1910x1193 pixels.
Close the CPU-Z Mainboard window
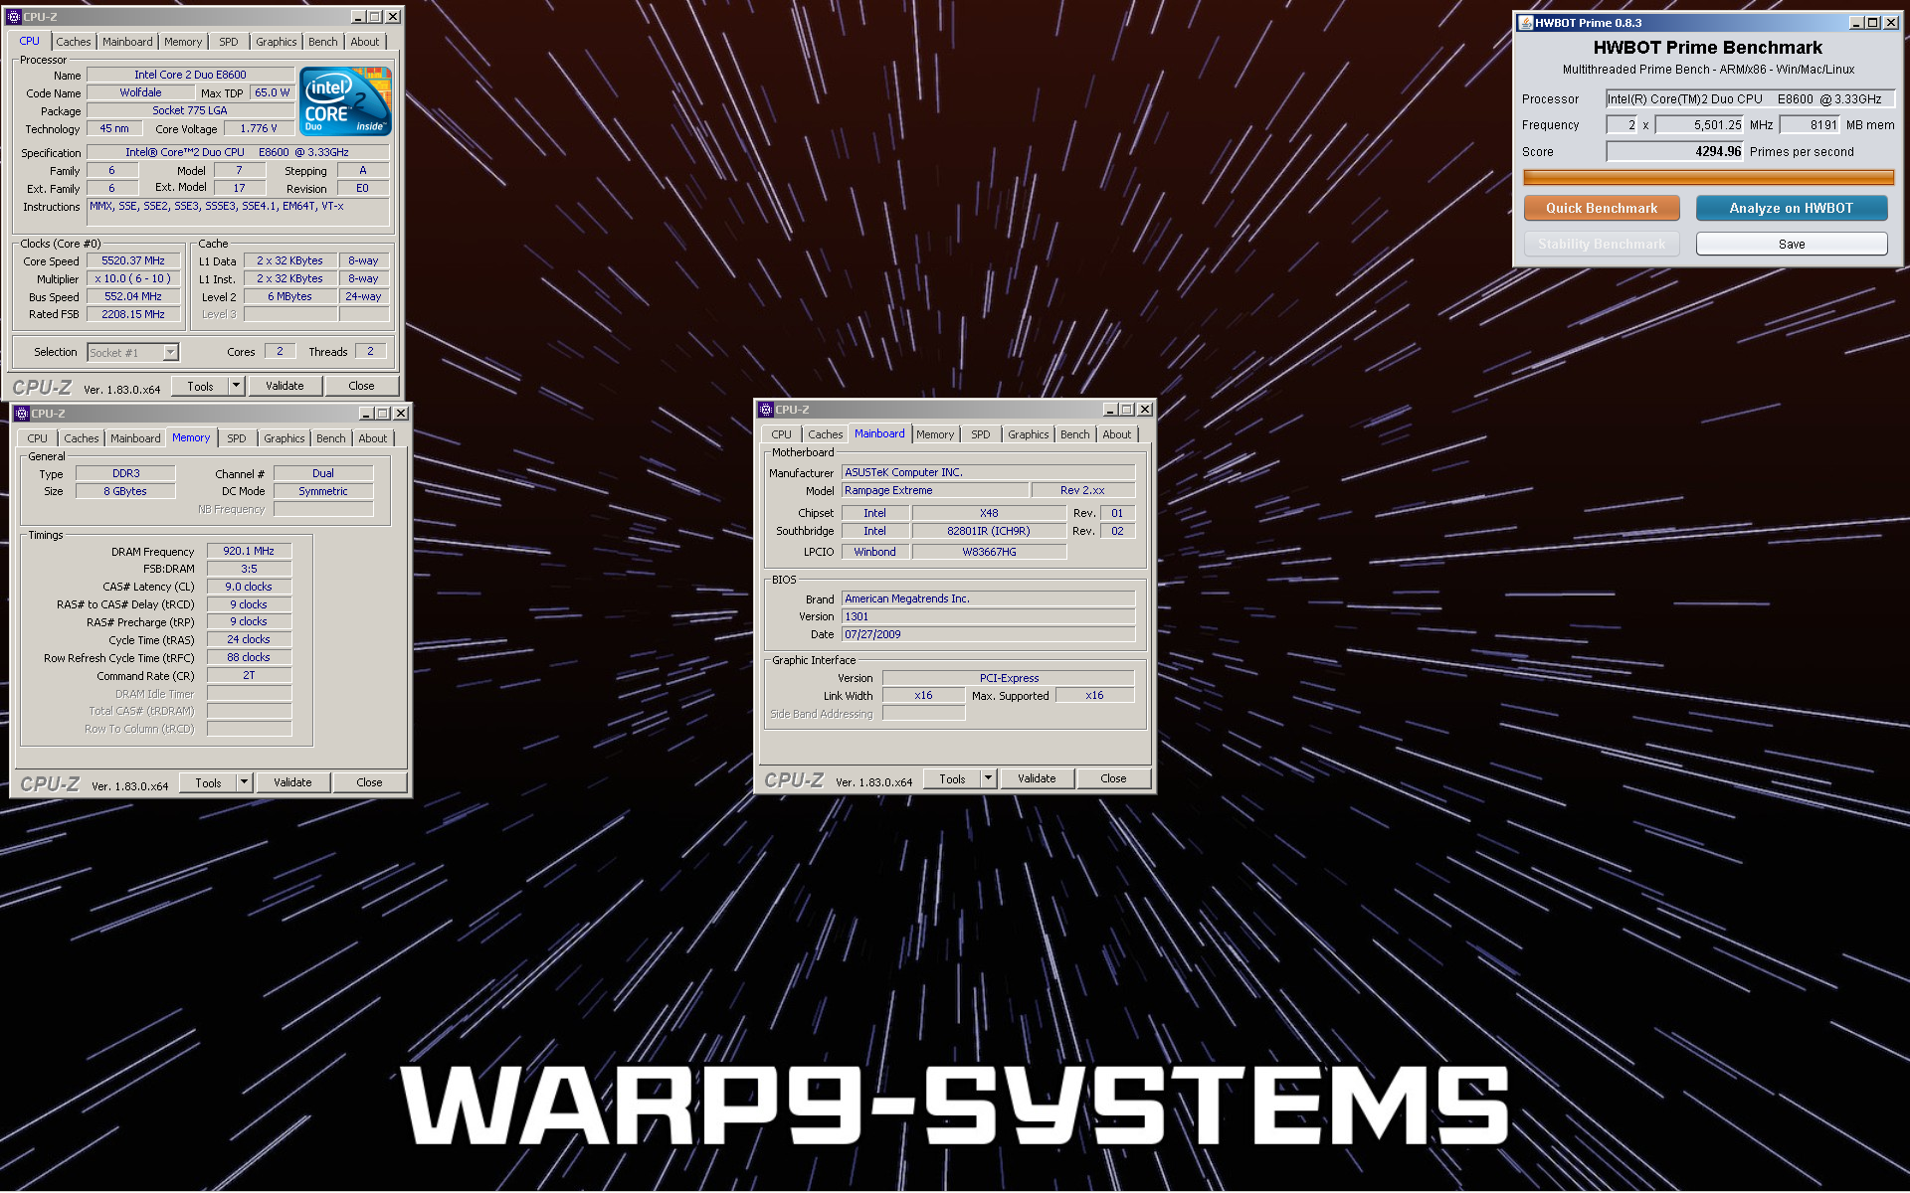tap(1145, 410)
